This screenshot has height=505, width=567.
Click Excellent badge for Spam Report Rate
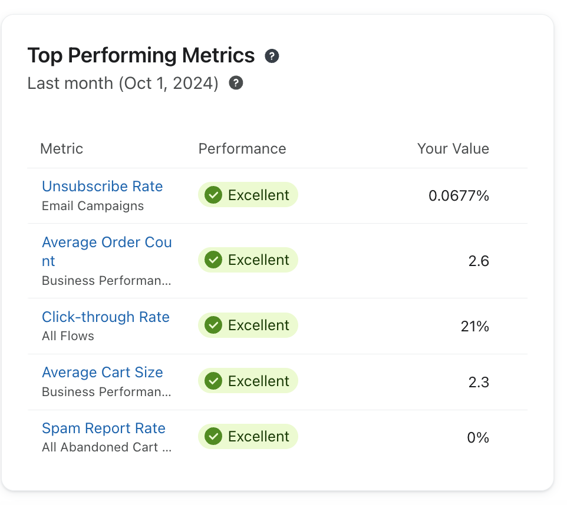[248, 436]
